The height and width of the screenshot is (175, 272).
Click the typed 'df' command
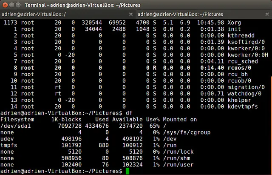129,113
